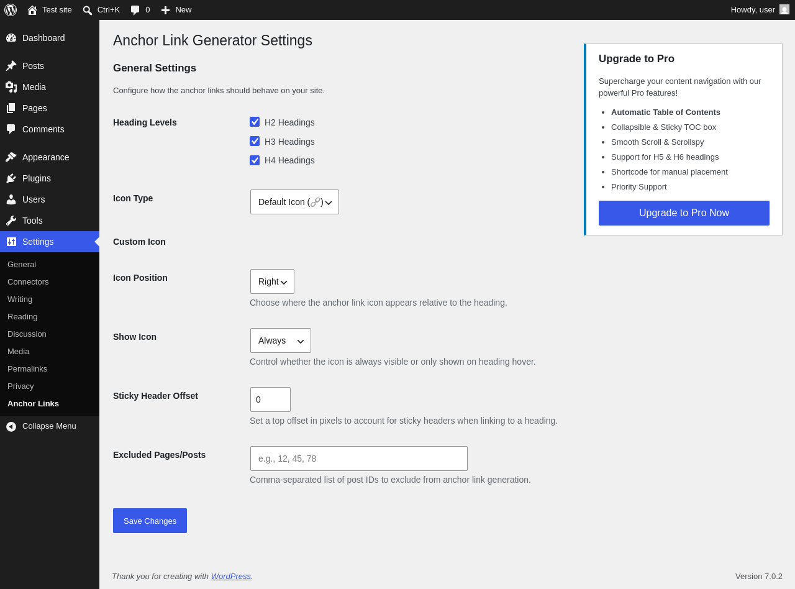The width and height of the screenshot is (795, 589).
Task: Open the Permalinks settings submenu item
Action: click(x=27, y=368)
